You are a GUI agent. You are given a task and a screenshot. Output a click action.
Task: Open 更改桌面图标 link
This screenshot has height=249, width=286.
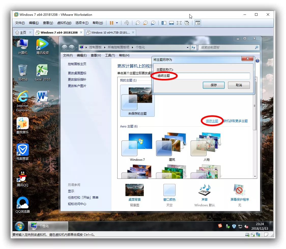[x=77, y=73]
